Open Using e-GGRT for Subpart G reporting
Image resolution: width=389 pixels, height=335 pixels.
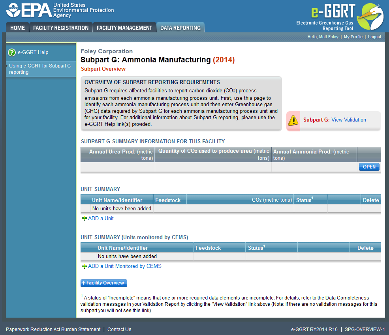(x=40, y=69)
